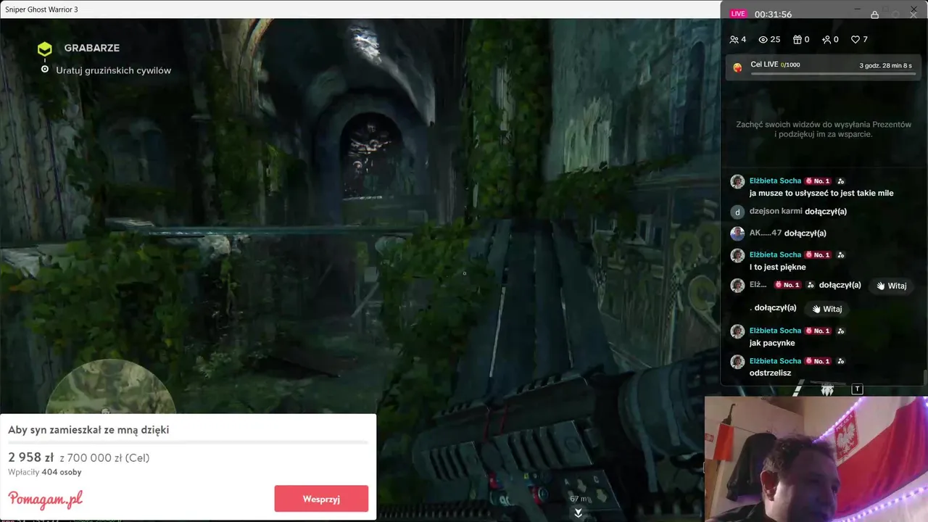Click the heart icon showing 7 likes
The image size is (928, 522).
(x=855, y=40)
